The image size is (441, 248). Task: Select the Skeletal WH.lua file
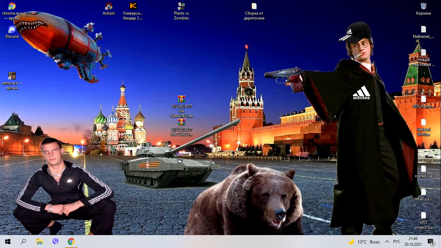click(x=423, y=123)
